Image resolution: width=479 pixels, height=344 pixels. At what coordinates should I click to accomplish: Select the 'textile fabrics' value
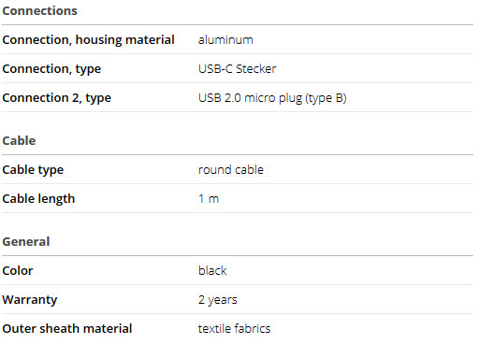point(234,329)
